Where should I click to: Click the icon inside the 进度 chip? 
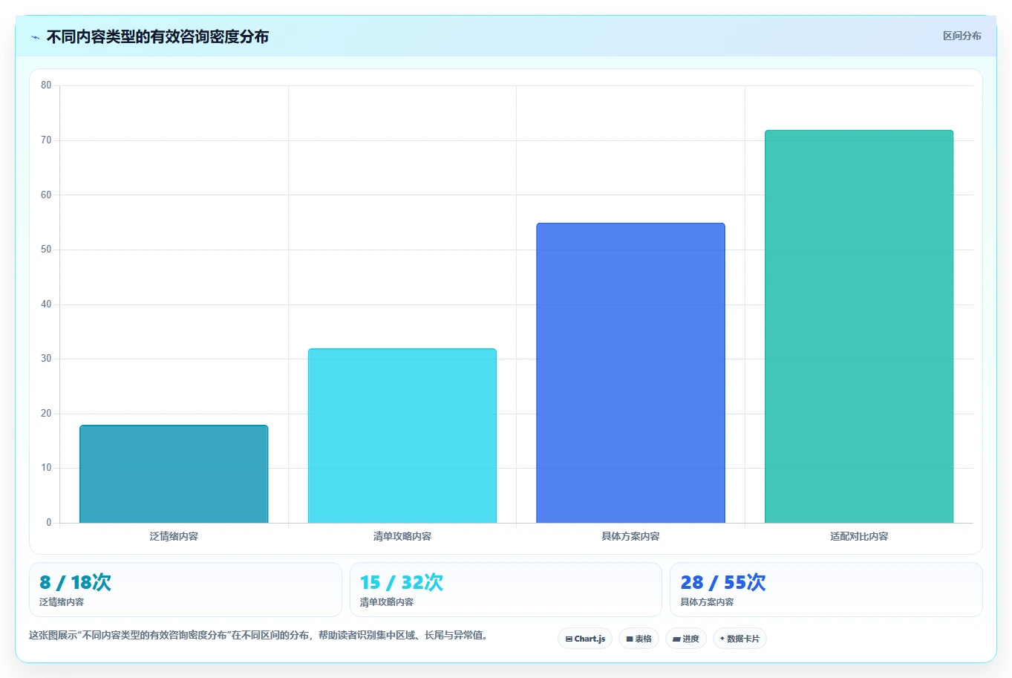pos(676,639)
